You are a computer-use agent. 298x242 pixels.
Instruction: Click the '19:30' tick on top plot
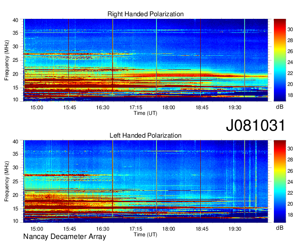[235, 107]
